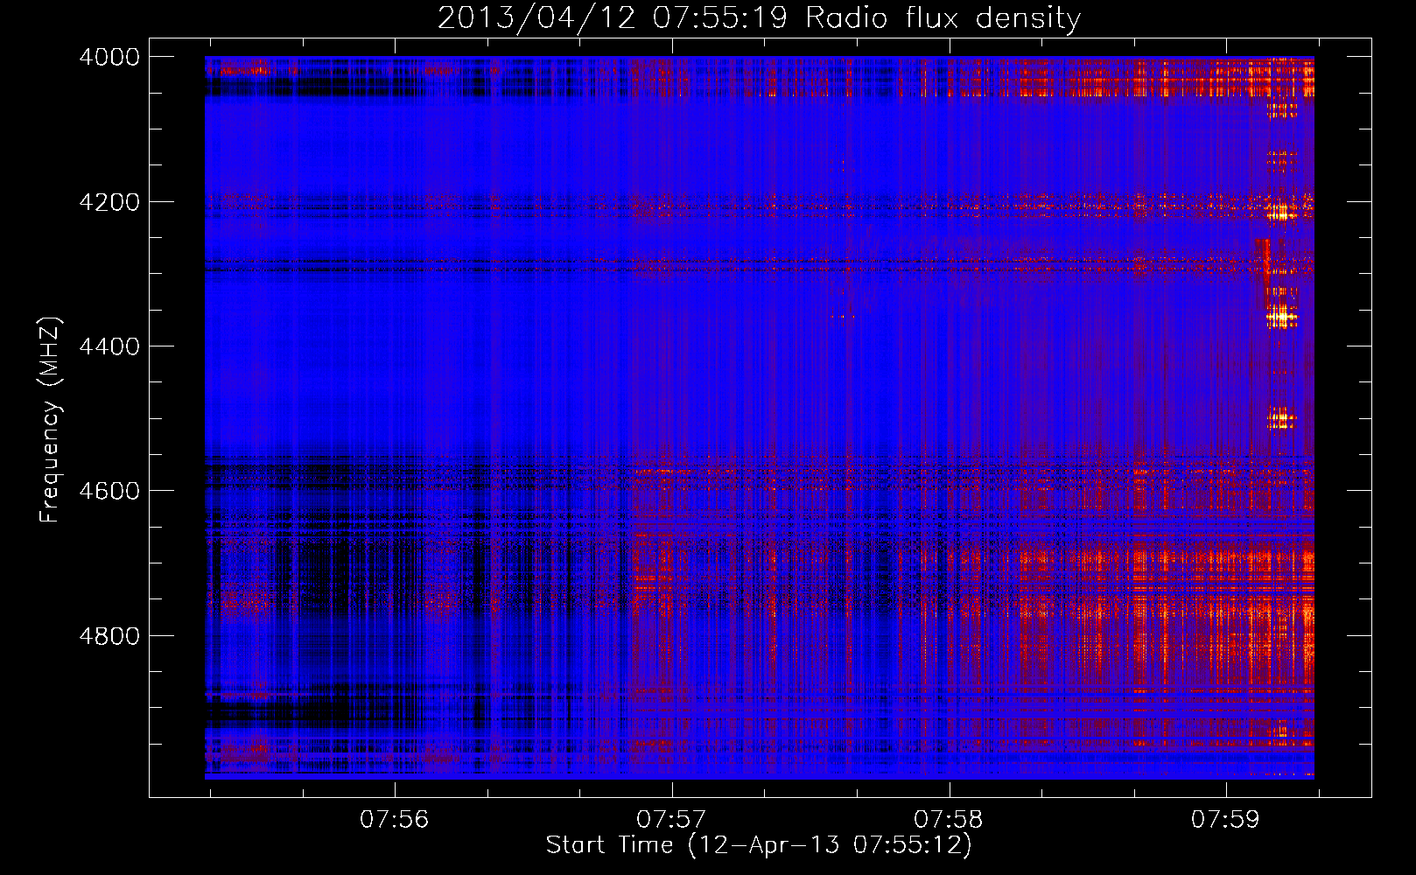Click the bright yellow burst near 4500 MHz

click(x=1282, y=420)
